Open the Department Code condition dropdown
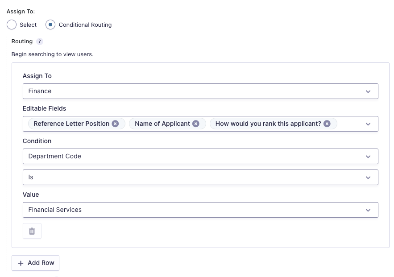This screenshot has height=277, width=394. click(200, 157)
